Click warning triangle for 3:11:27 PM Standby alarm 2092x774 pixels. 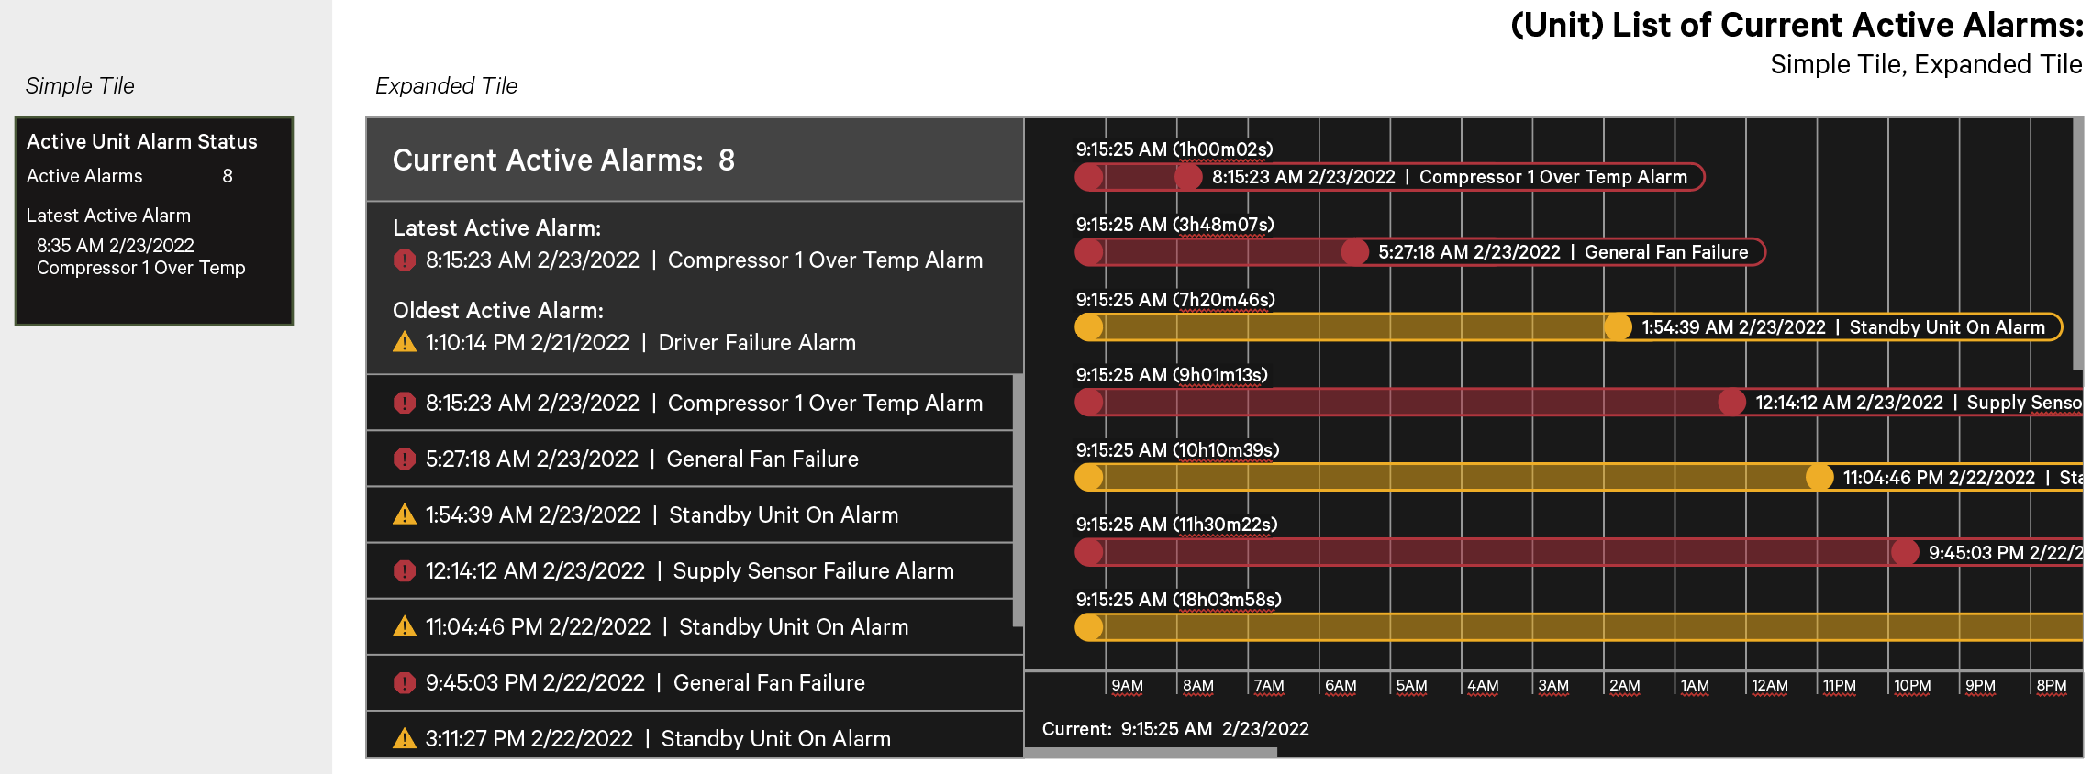pyautogui.click(x=404, y=738)
